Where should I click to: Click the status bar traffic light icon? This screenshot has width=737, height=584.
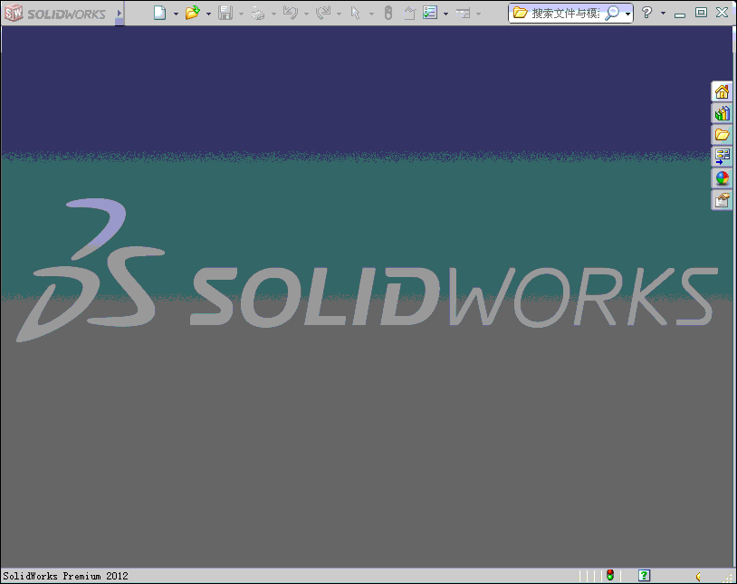click(610, 575)
